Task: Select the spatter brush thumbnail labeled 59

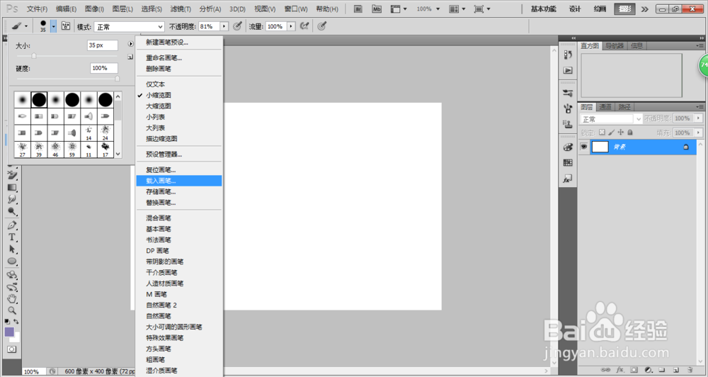Action: coord(72,150)
